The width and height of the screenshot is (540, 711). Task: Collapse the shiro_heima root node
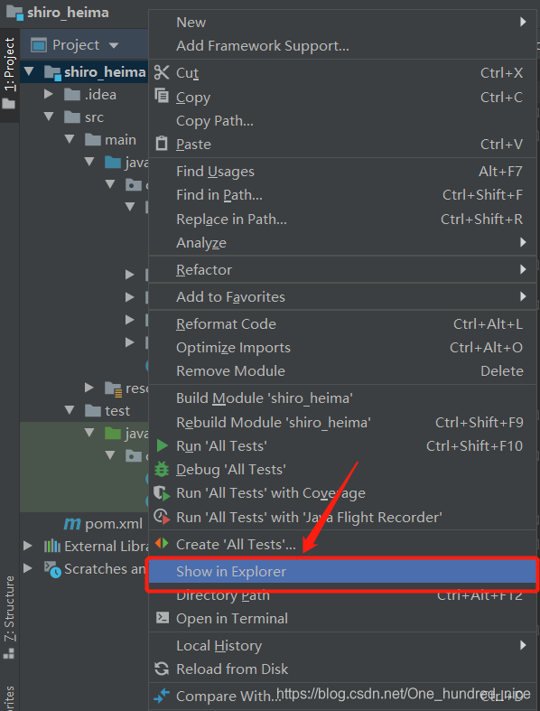point(29,71)
